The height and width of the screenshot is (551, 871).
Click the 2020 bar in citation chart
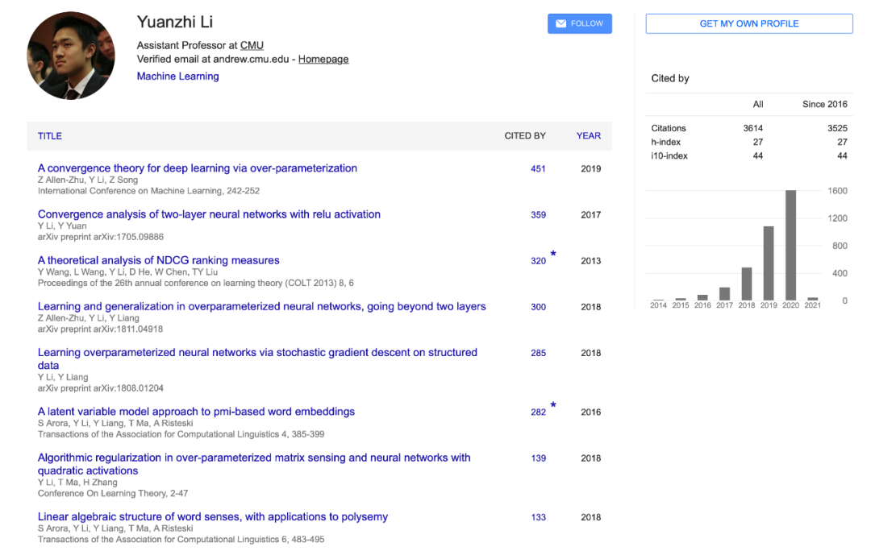click(x=790, y=245)
